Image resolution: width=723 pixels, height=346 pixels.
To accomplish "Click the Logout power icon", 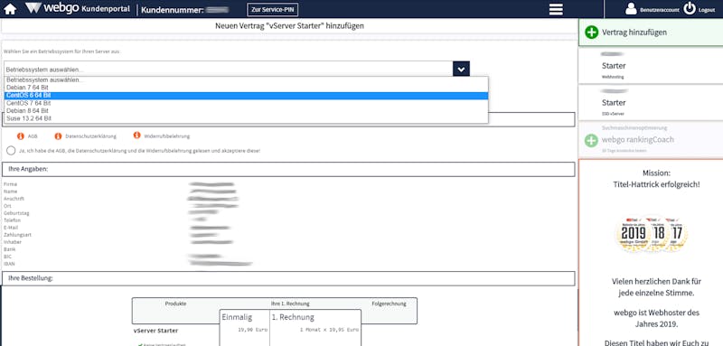I will 690,8.
